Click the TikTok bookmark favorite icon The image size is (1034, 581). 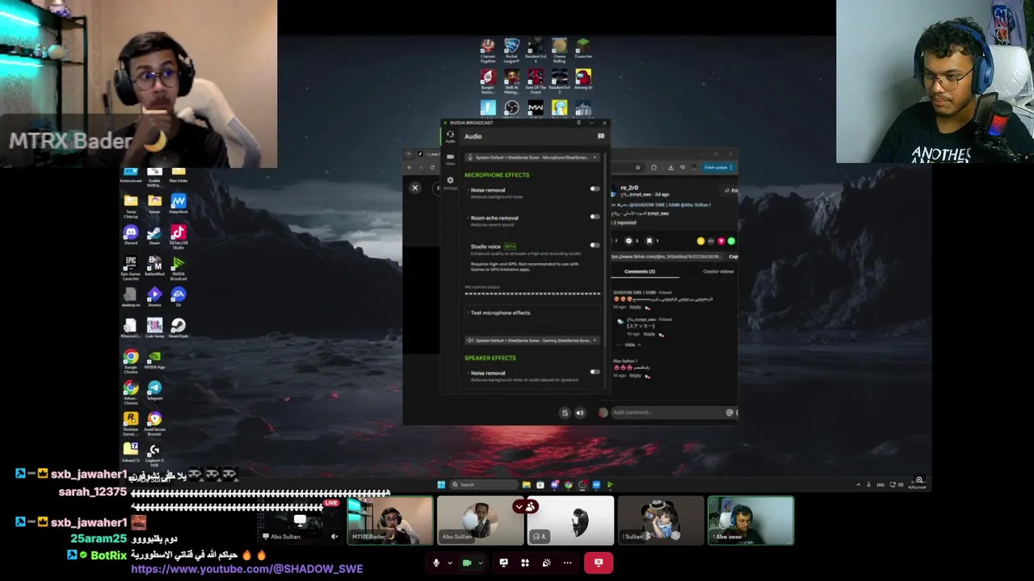[649, 240]
